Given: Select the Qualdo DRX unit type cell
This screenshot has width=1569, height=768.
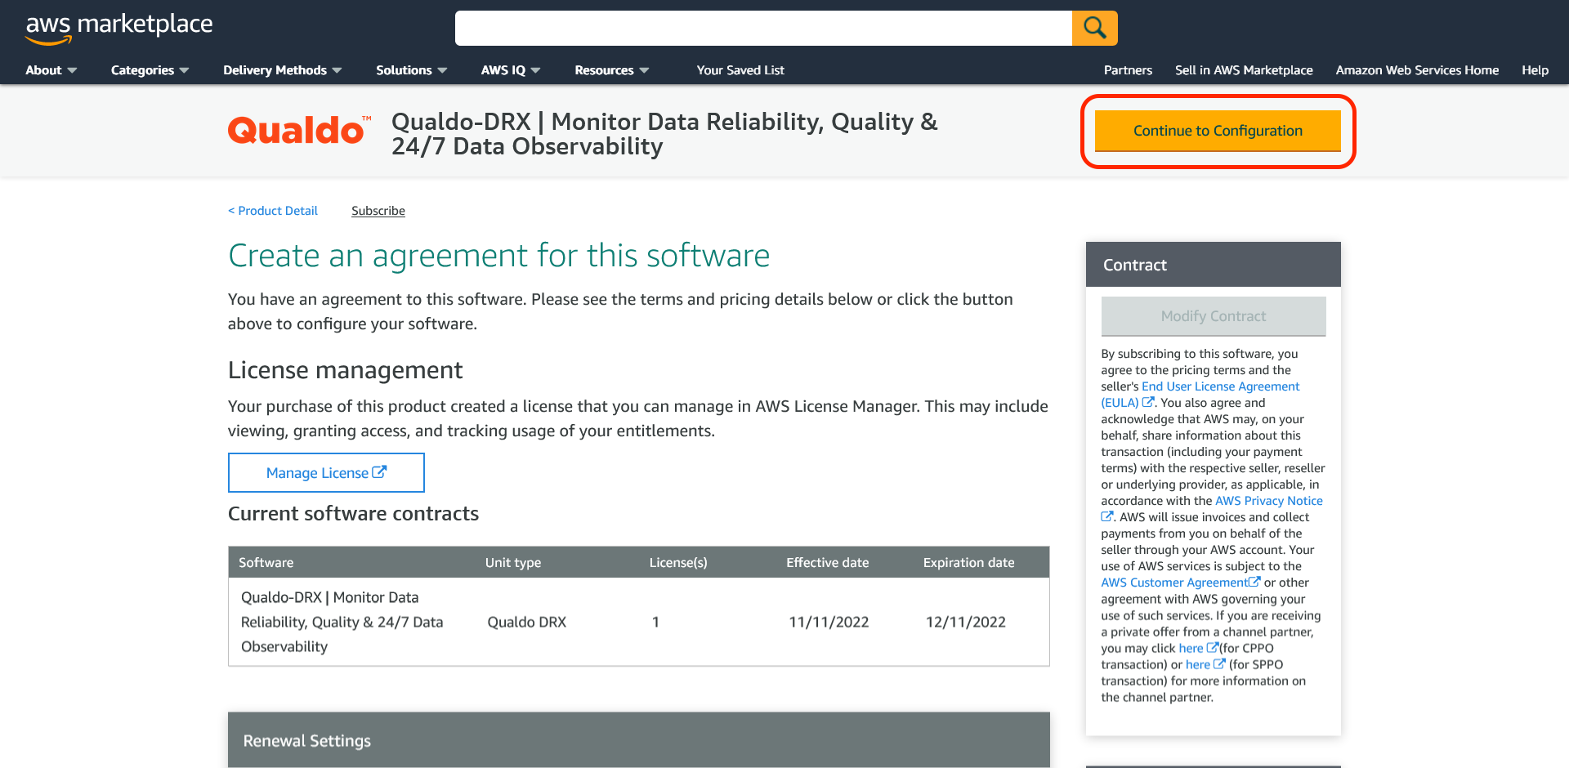Looking at the screenshot, I should click(x=526, y=622).
